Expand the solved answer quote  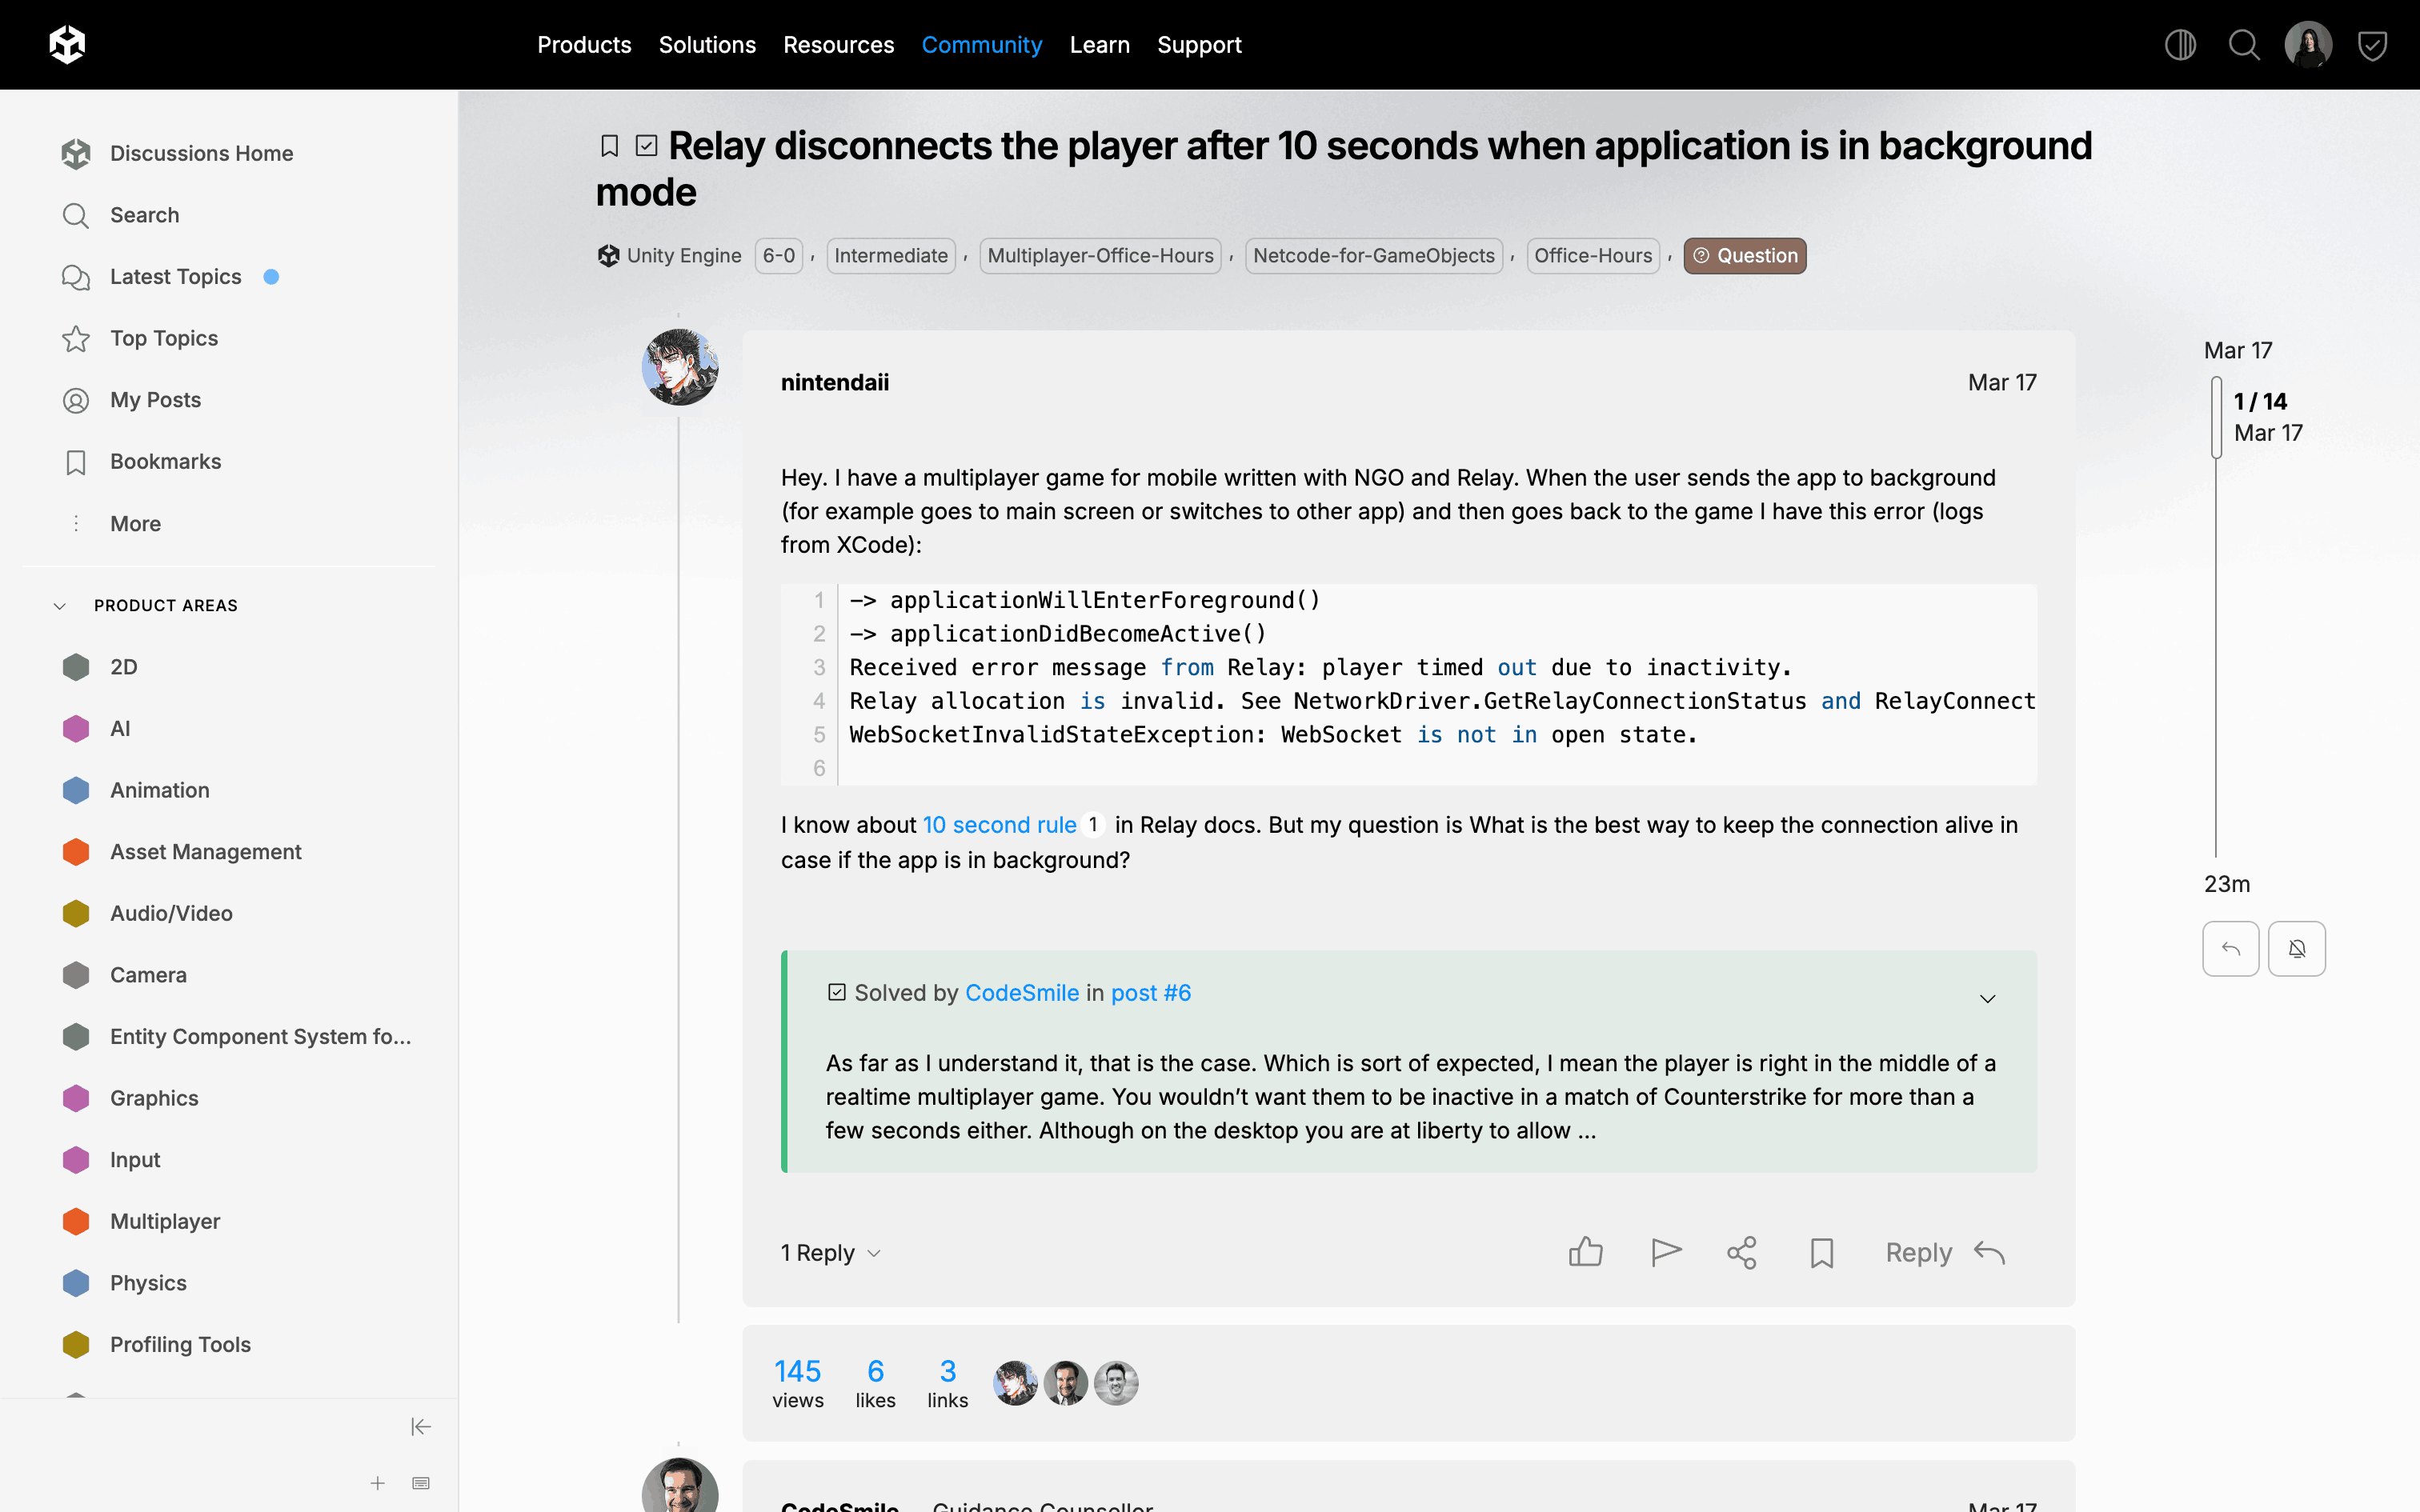1987,998
